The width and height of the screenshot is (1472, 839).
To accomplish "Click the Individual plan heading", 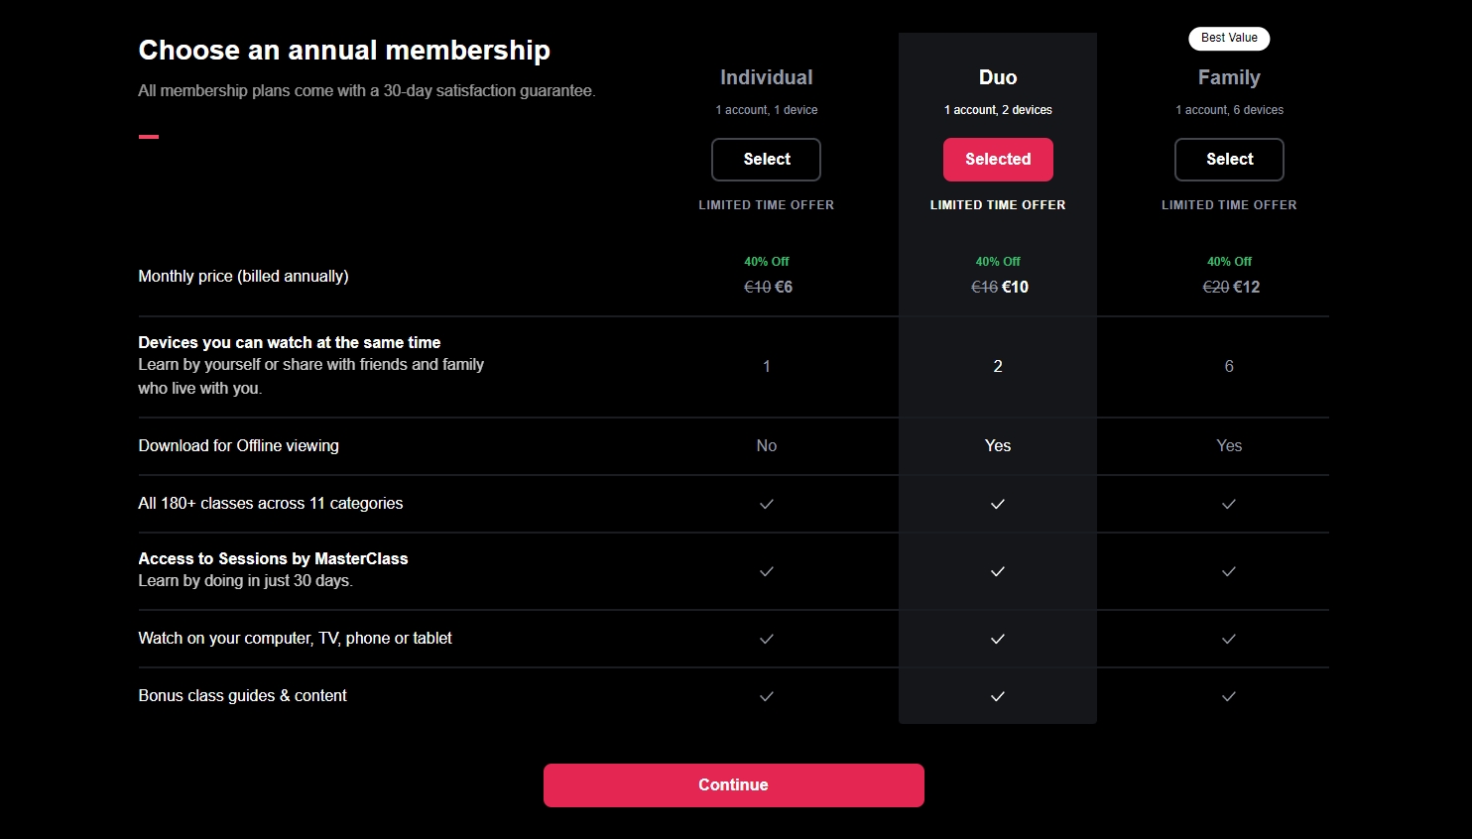I will tap(766, 77).
